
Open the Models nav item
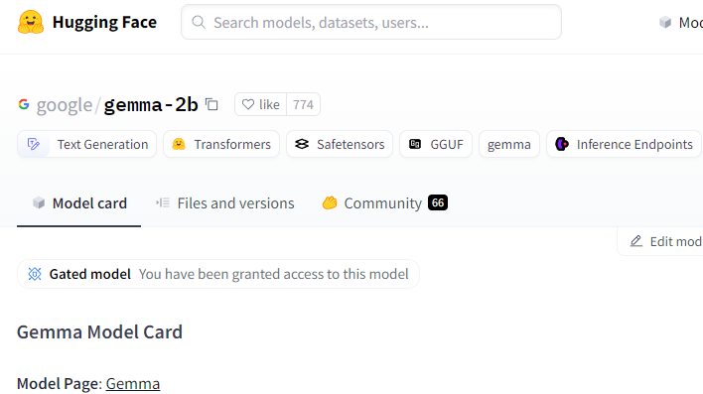(x=680, y=22)
